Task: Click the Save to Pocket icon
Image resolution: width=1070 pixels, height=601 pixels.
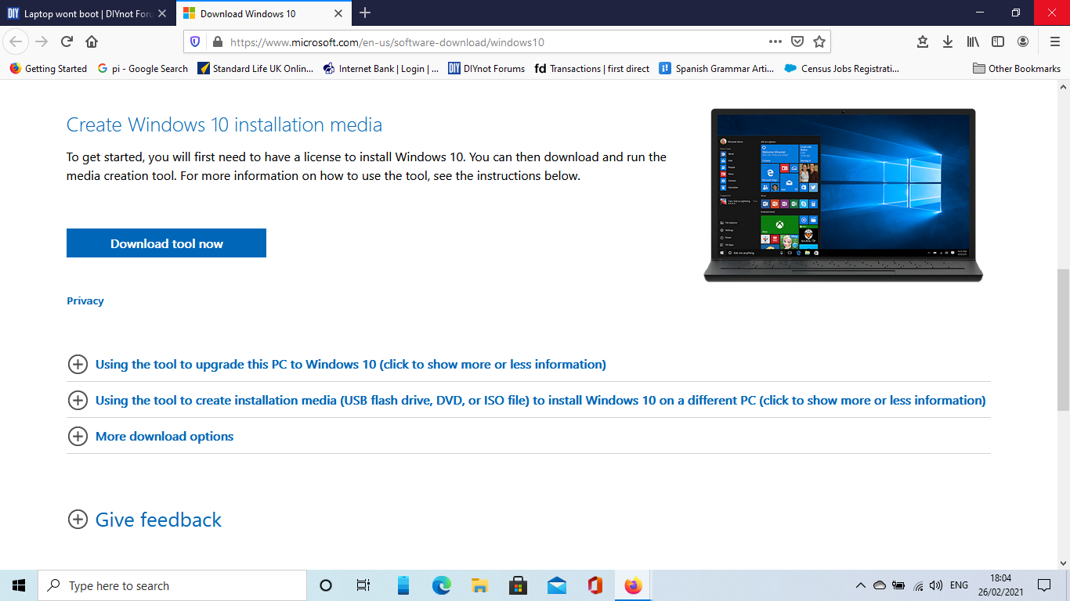Action: click(797, 41)
